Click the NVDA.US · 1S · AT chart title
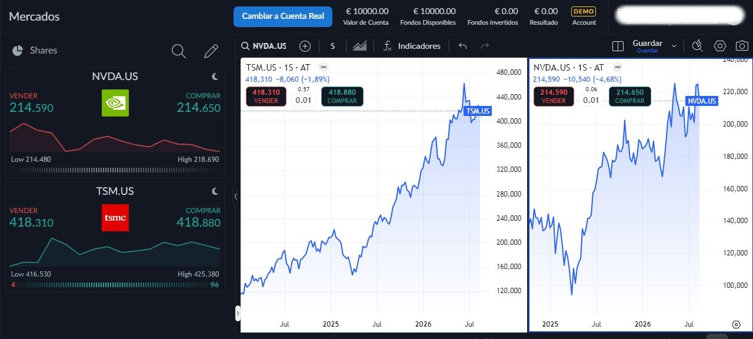Viewport: 753px width, 339px height. click(x=568, y=67)
